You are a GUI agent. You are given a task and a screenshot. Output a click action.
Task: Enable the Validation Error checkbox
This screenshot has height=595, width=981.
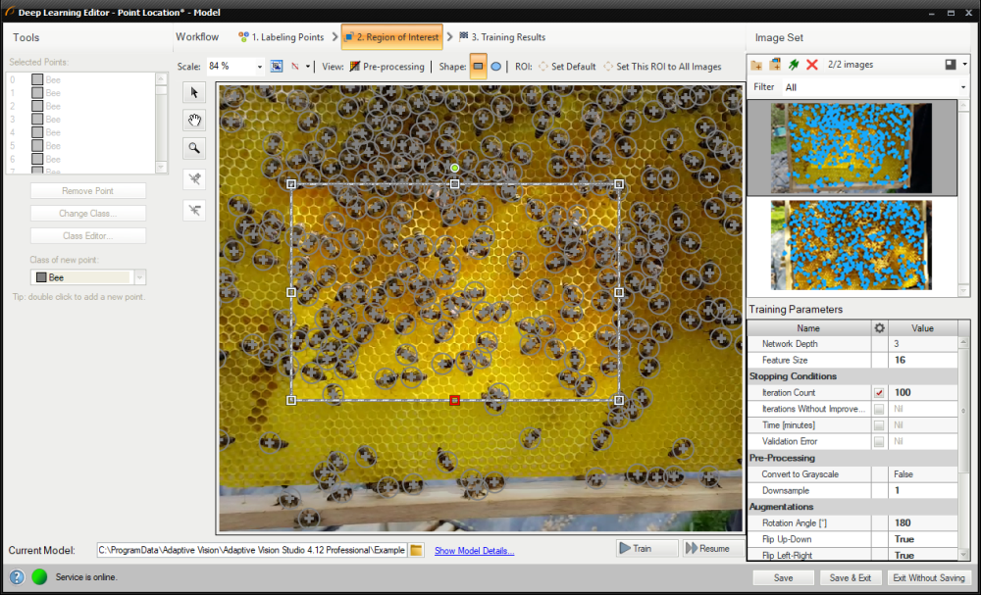879,442
